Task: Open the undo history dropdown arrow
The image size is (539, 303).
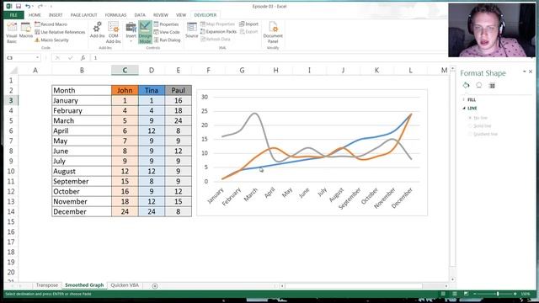Action: coord(33,6)
